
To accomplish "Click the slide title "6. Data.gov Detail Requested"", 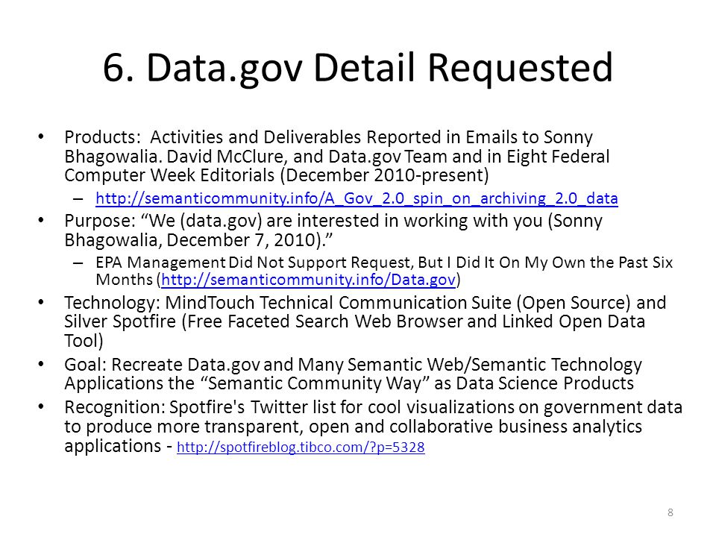I will [357, 68].
